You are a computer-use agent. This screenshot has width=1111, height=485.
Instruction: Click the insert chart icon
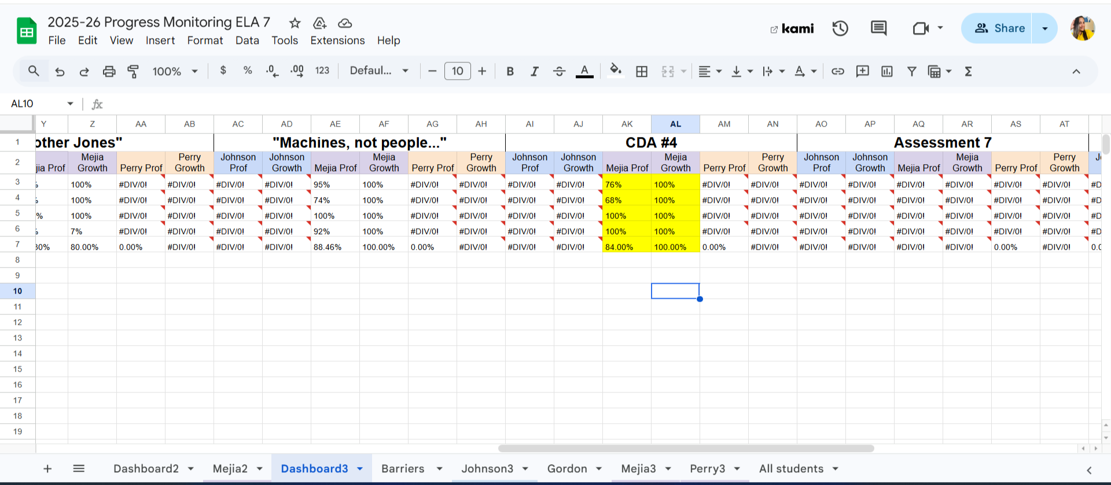pos(886,71)
